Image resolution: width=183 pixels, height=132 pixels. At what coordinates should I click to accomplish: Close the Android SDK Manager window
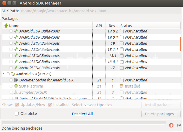[4, 3]
